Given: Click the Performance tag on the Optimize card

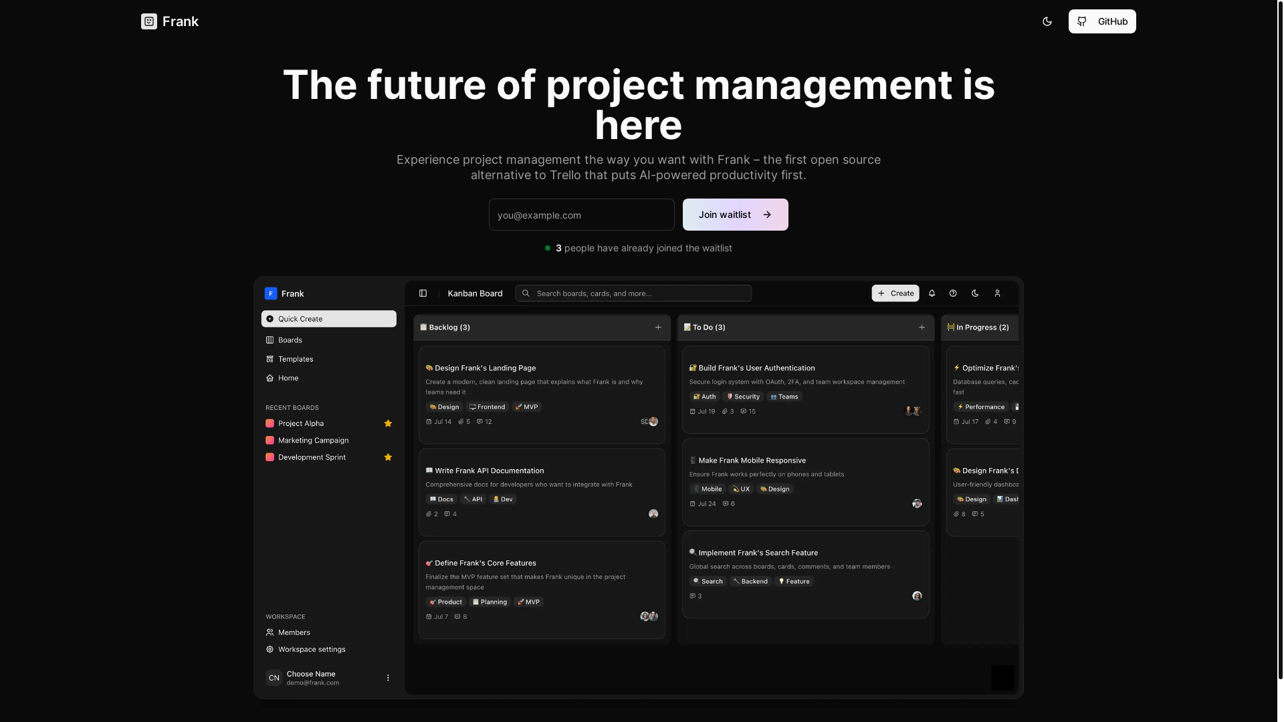Looking at the screenshot, I should coord(981,407).
